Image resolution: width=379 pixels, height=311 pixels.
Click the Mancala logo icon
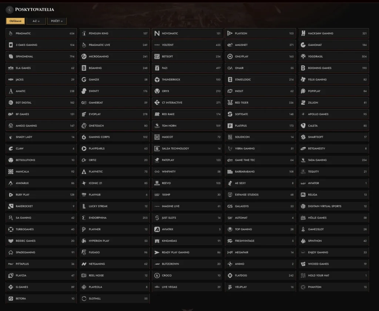tap(11, 171)
